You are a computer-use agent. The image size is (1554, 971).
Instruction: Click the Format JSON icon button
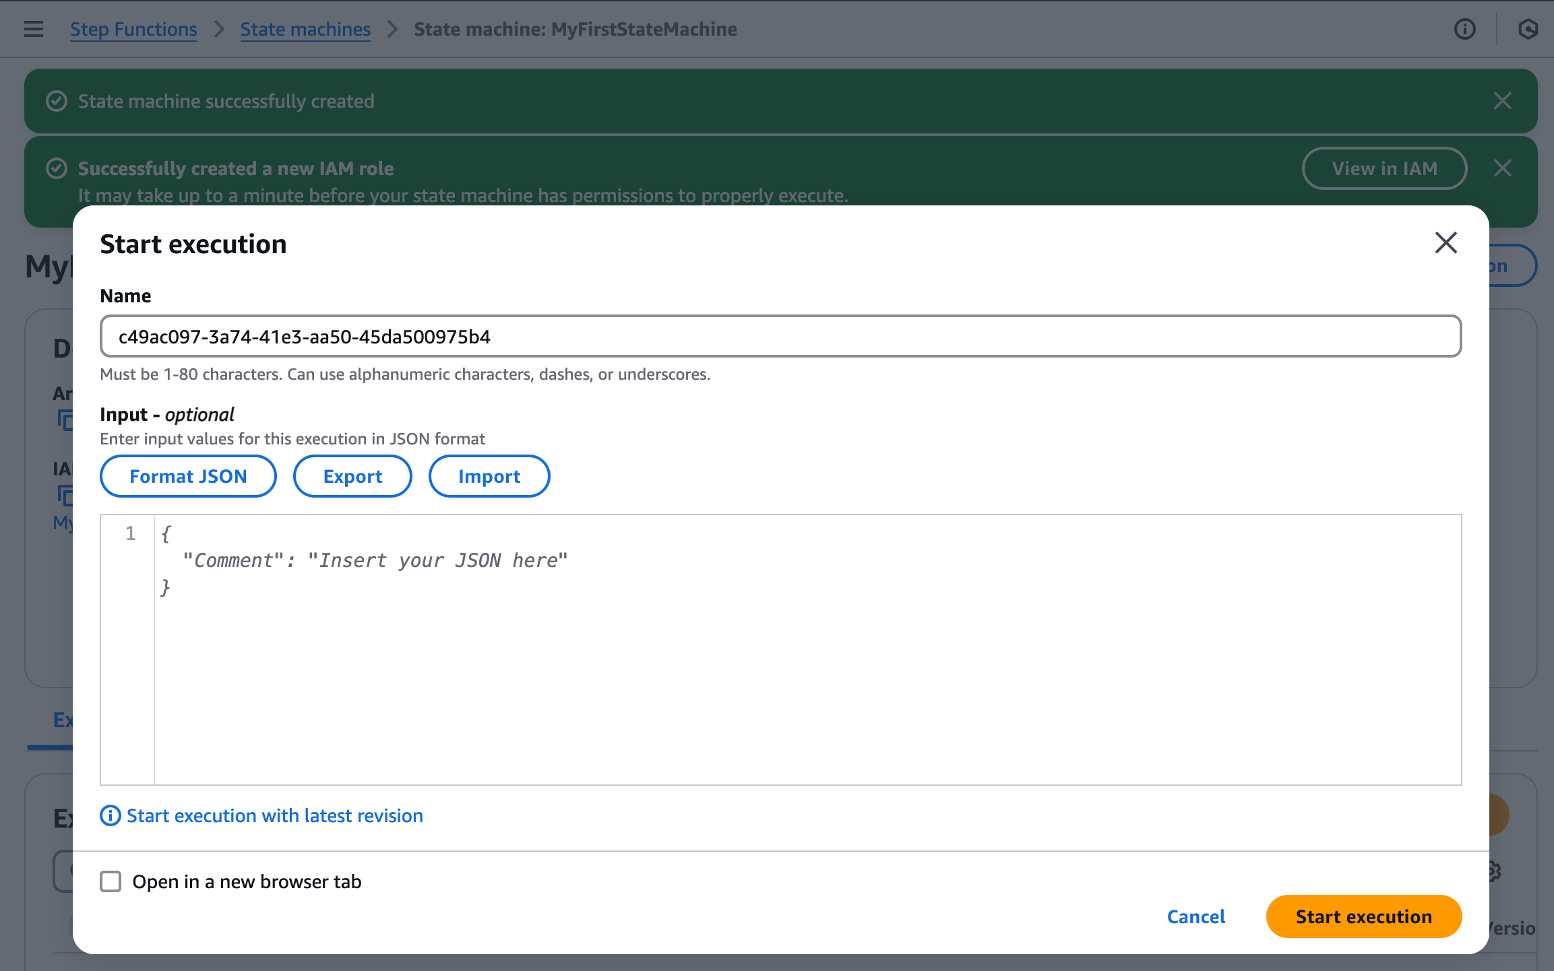point(188,475)
